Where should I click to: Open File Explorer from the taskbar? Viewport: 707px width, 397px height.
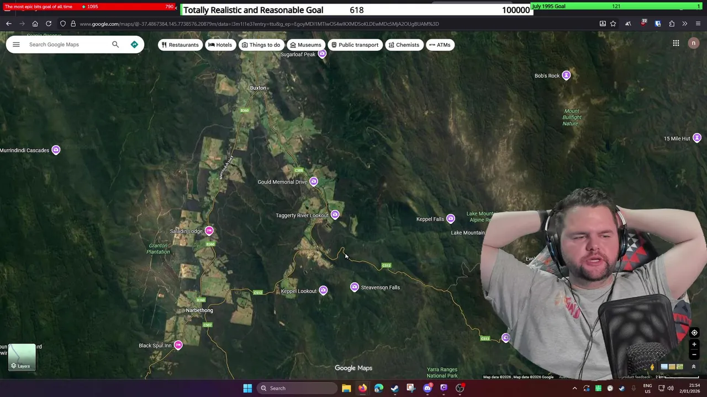coord(346,388)
